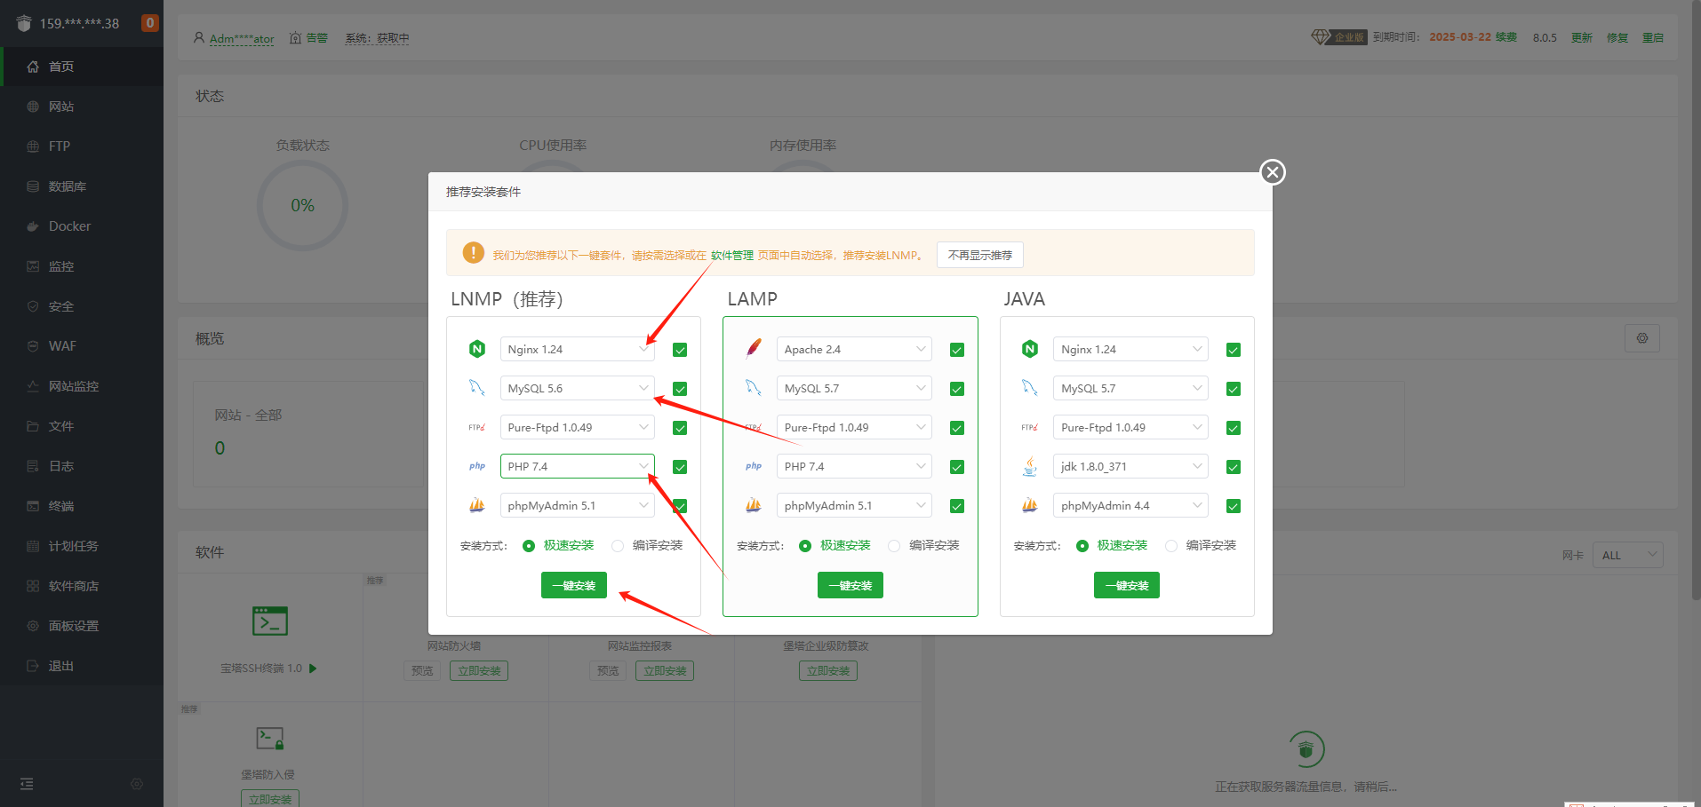Click the 更新 link in the top bar

[x=1582, y=38]
